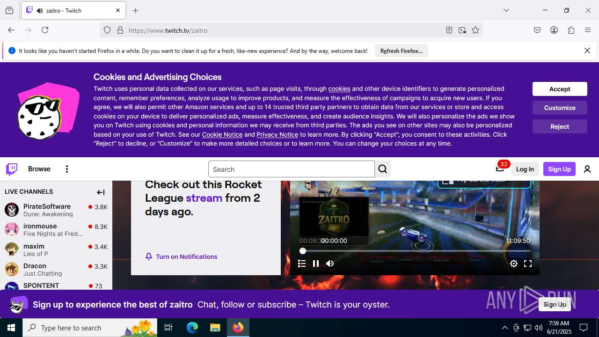Click the taskbar search box
Screen dimensions: 599x337
(x=90, y=328)
